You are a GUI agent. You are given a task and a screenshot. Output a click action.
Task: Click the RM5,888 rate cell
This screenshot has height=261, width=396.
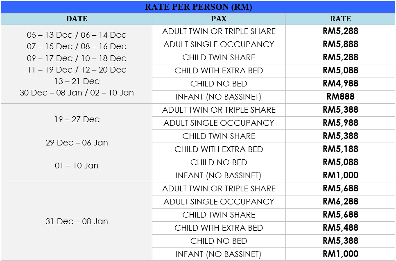coord(340,44)
